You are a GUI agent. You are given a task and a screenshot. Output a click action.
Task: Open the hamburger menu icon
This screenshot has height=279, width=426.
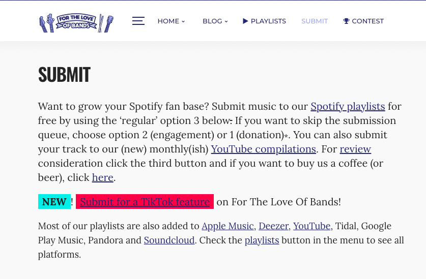click(x=138, y=21)
